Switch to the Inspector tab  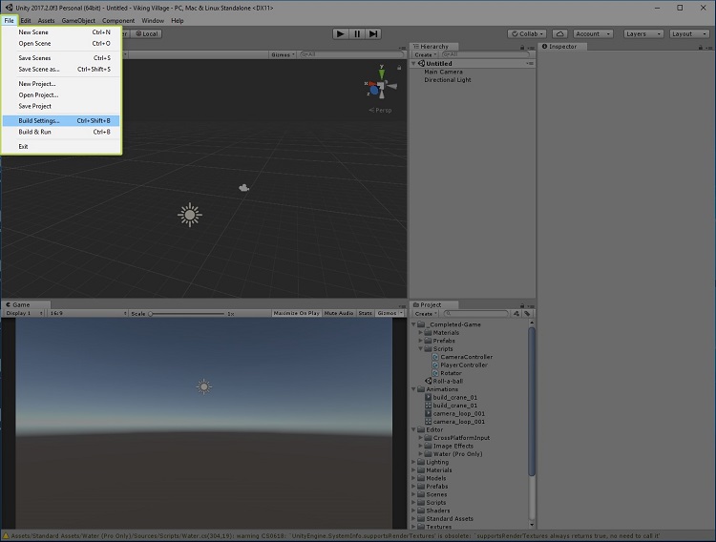tap(560, 46)
